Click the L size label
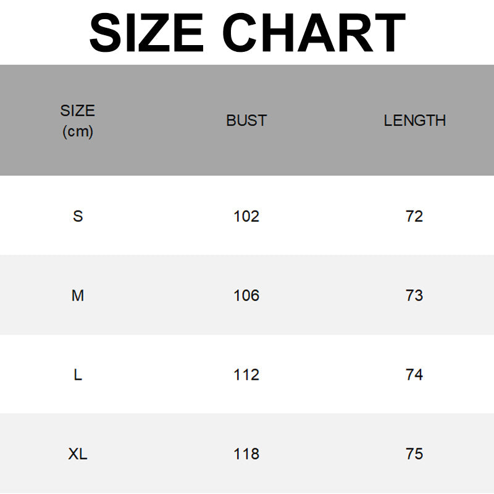Image resolution: width=494 pixels, height=494 pixels. (x=78, y=375)
